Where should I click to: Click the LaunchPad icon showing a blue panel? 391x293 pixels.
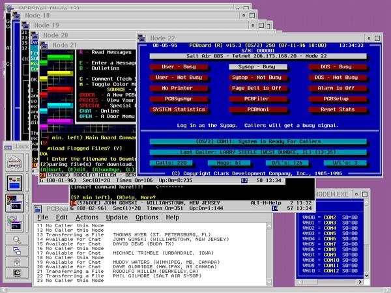click(15, 183)
